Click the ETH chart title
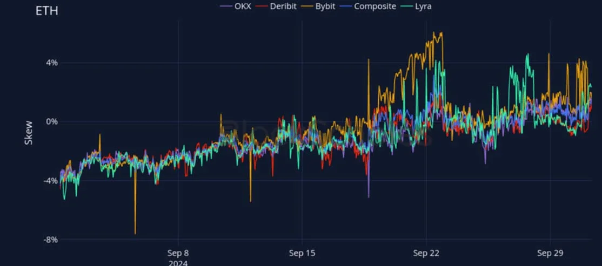Image resolution: width=602 pixels, height=266 pixels. pos(47,11)
